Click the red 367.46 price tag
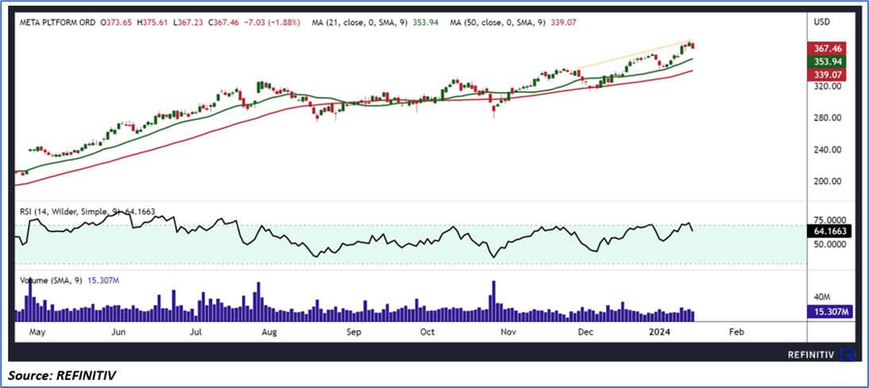Image resolution: width=869 pixels, height=388 pixels. (x=828, y=48)
